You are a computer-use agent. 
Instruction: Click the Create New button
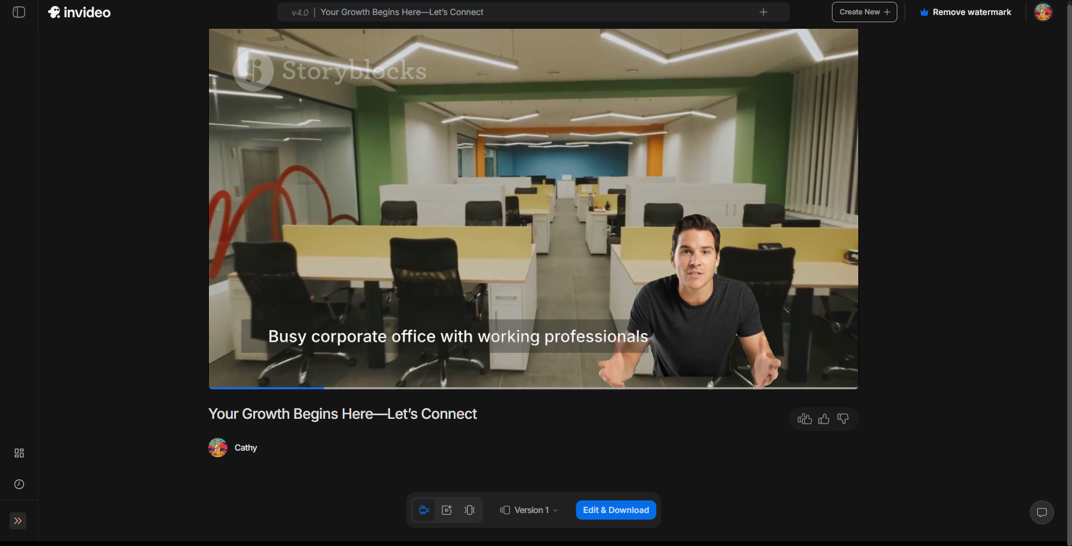click(x=864, y=12)
